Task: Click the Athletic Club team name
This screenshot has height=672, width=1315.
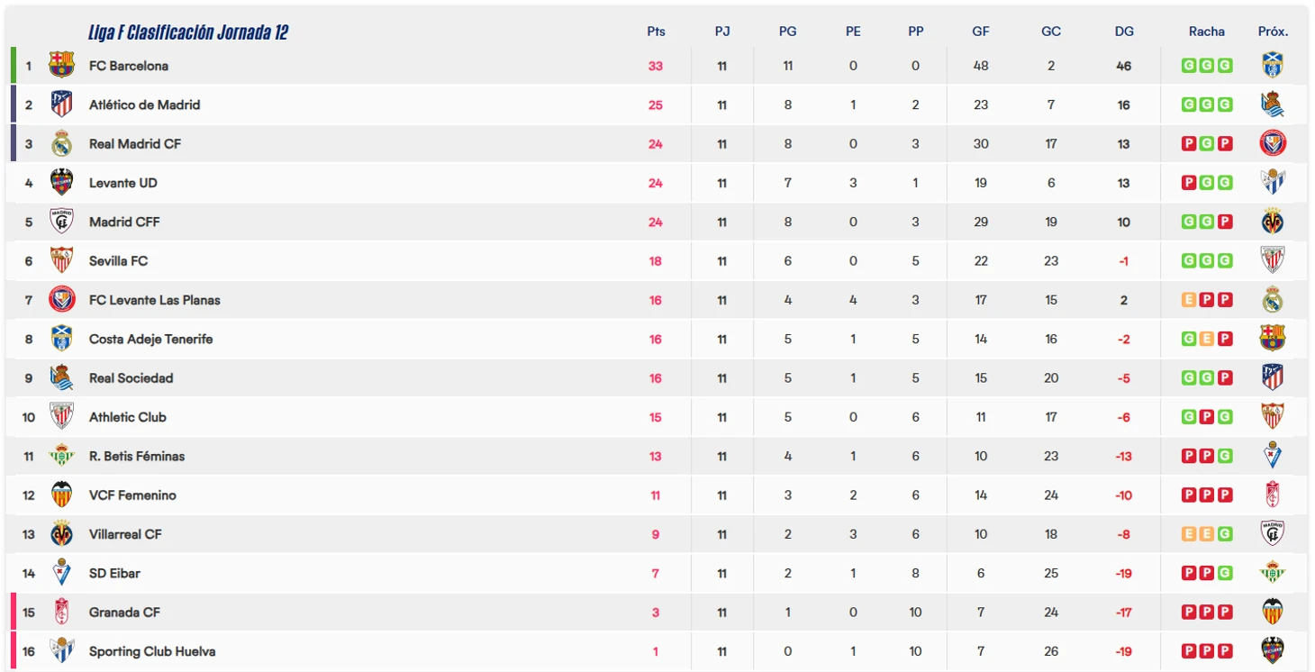Action: (127, 417)
